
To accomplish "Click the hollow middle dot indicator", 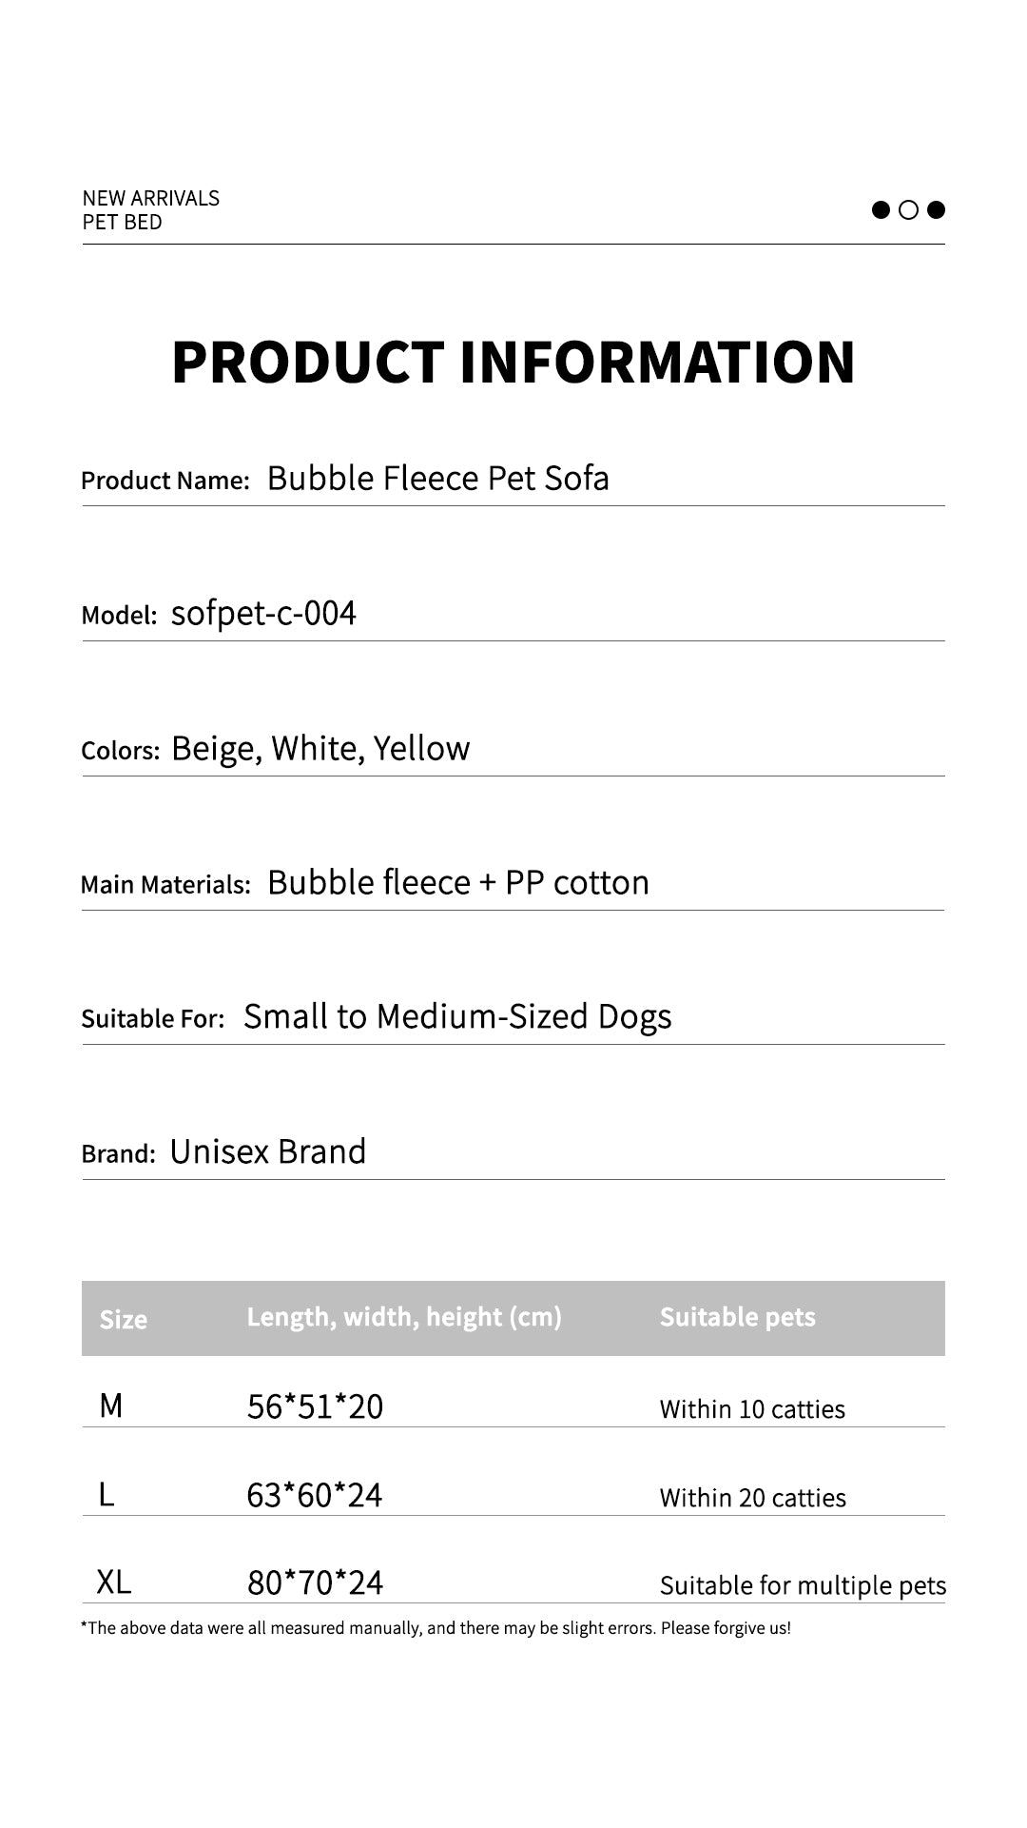I will point(908,209).
